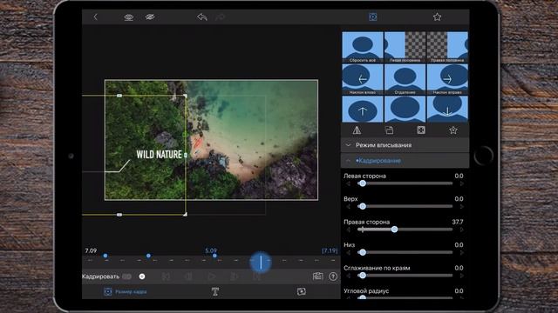This screenshot has height=313, width=558.
Task: Click the white round keyframe button near 'Кадрировать'
Action: point(142,276)
